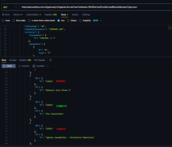Click the "Faz Canarinhos" response value

pos(54,114)
